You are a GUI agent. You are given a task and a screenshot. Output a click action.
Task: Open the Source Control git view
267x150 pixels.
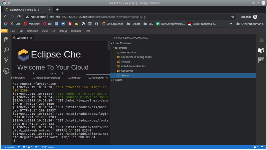(x=6, y=60)
